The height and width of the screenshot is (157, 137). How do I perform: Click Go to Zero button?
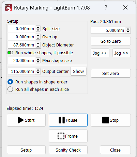[x=111, y=41]
